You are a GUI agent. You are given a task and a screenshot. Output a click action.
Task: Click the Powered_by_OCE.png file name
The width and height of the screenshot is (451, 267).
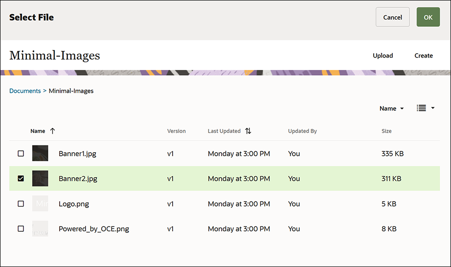pyautogui.click(x=94, y=228)
